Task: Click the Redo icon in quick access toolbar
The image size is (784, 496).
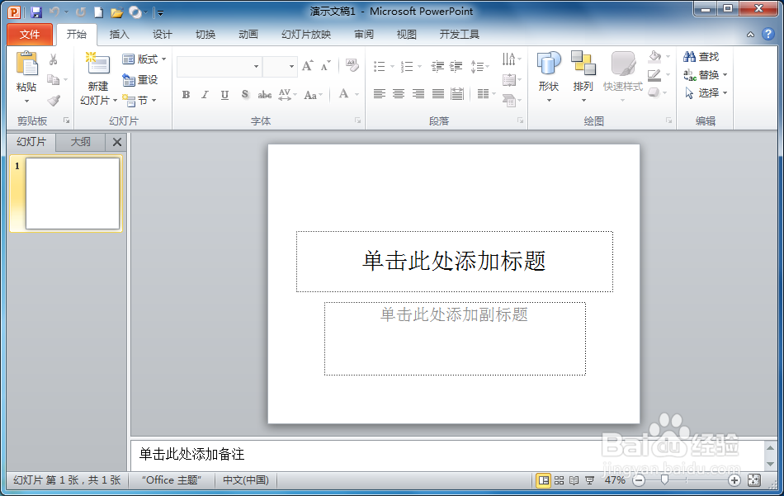Action: point(81,12)
